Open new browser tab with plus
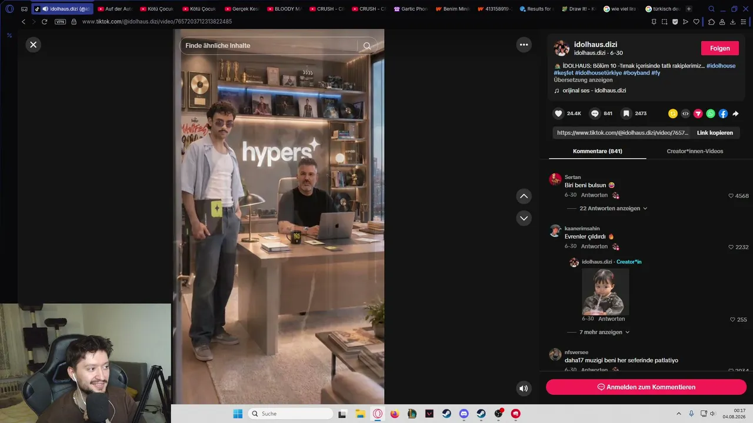Screen dimensions: 753x423 point(689,9)
